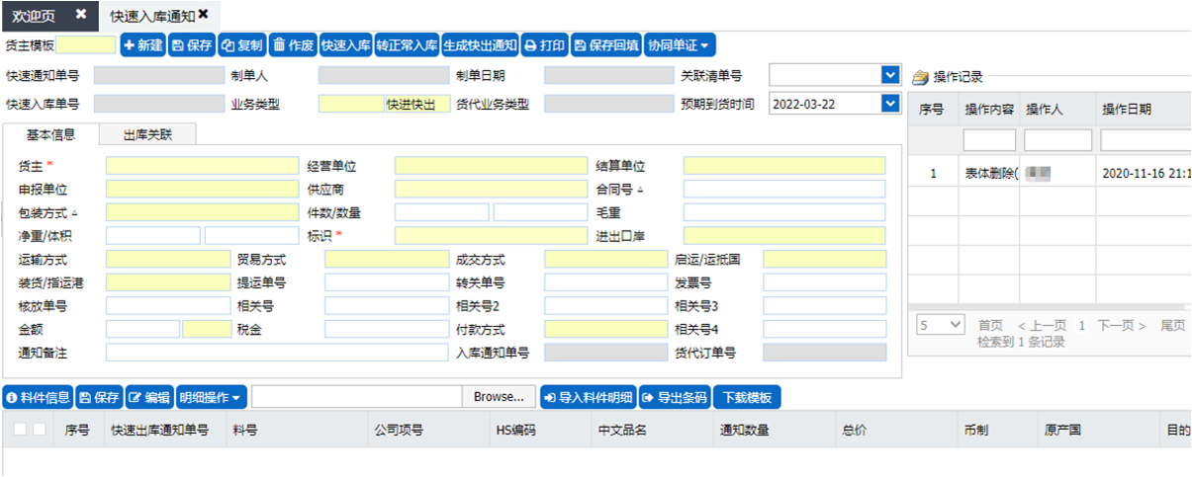The width and height of the screenshot is (1192, 477).
Task: Click the 生成快出通知 button
Action: 480,45
